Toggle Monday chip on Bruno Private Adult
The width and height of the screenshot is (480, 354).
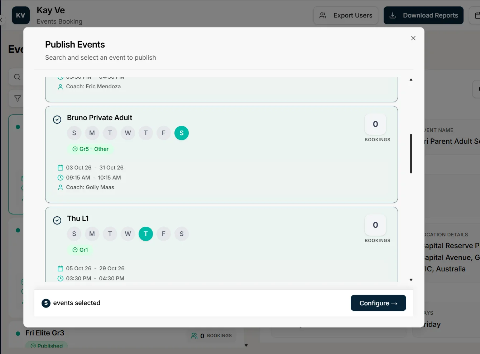pyautogui.click(x=92, y=133)
